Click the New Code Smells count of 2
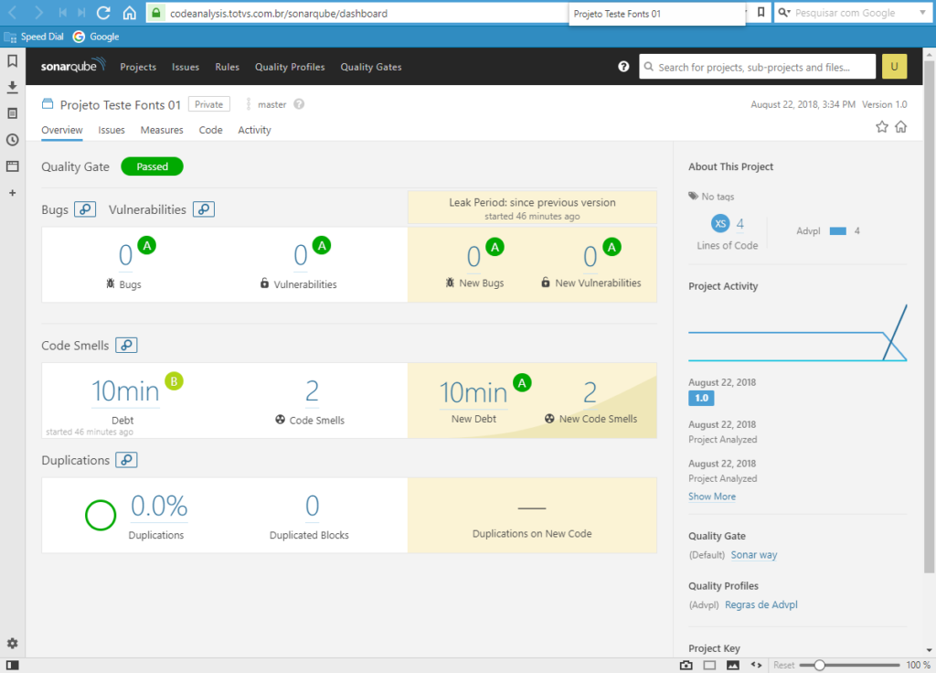 pos(590,392)
